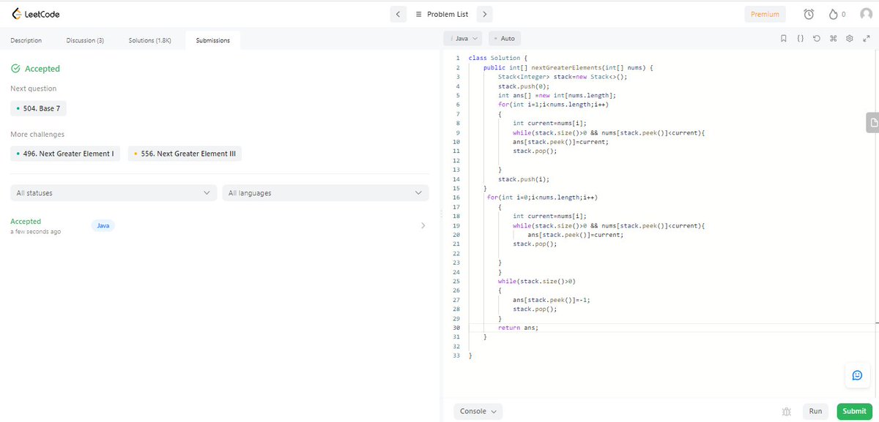Click the format code braces icon

[x=801, y=38]
